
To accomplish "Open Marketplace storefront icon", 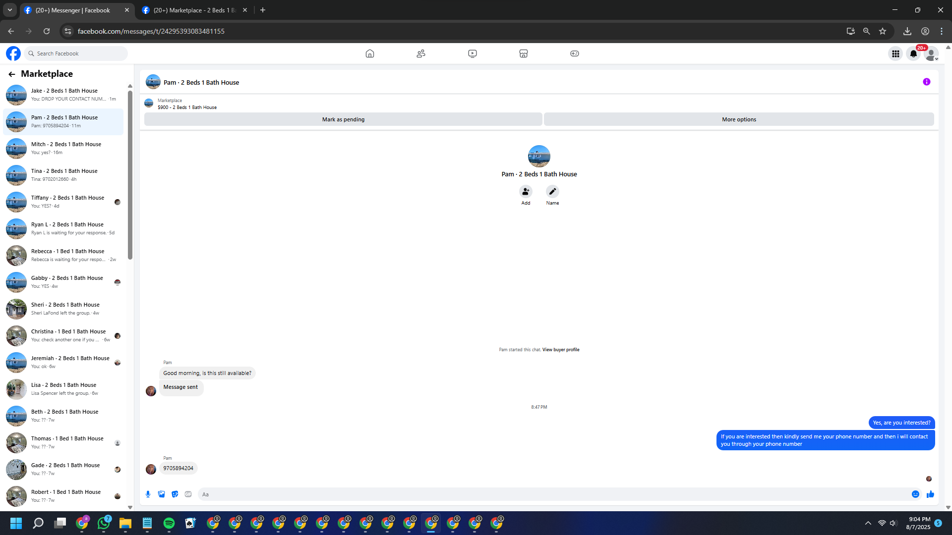I will pyautogui.click(x=524, y=53).
